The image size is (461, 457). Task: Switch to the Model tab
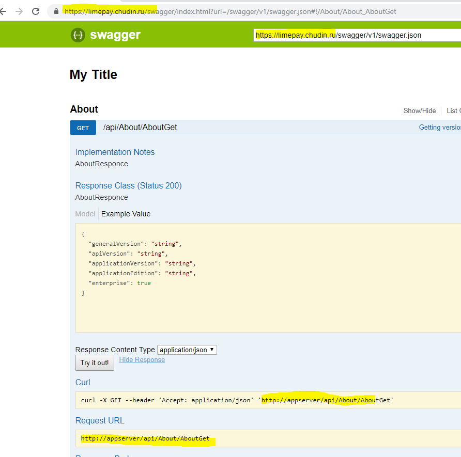point(85,213)
